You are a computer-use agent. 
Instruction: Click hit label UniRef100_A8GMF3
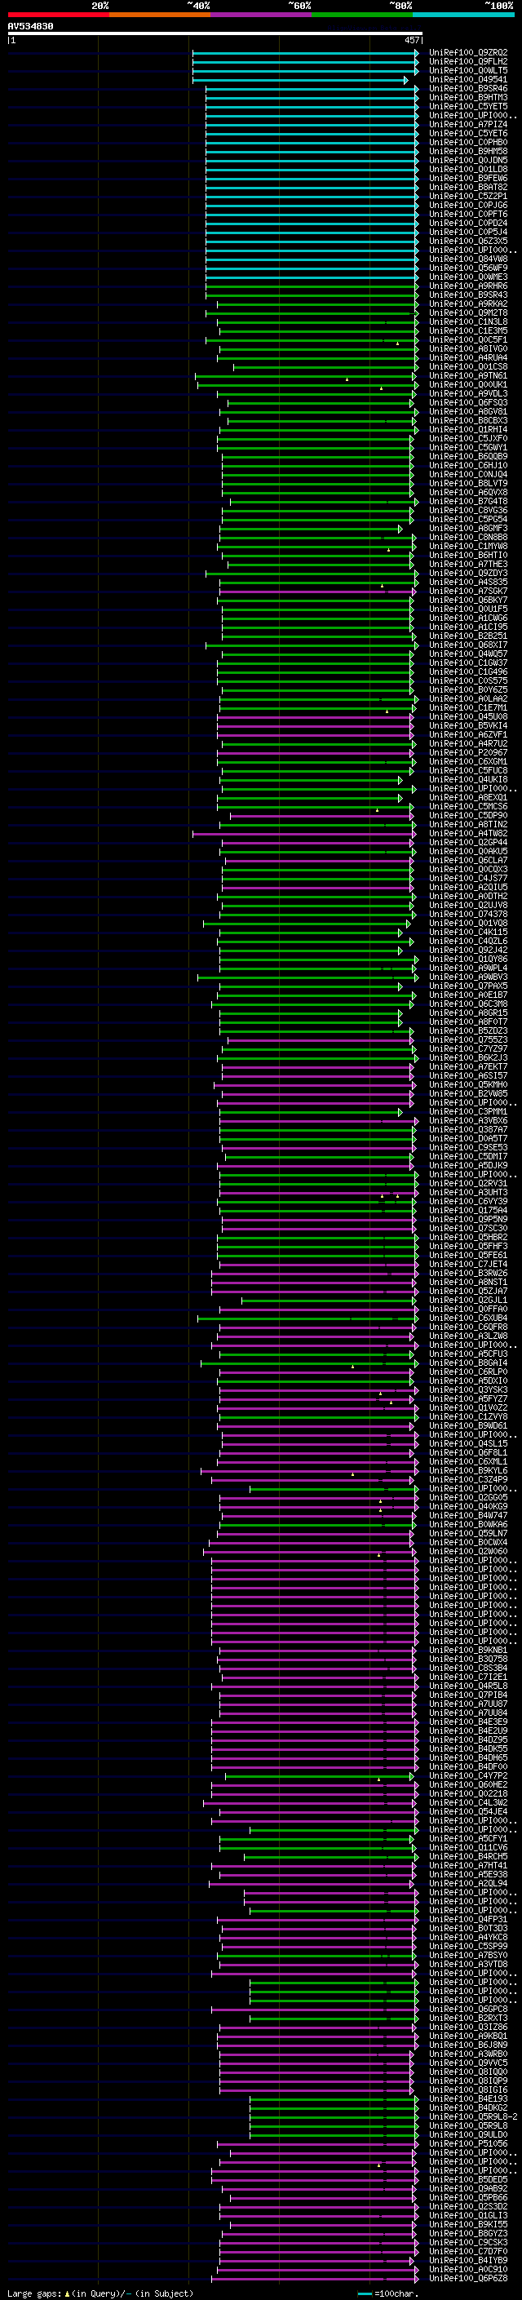click(468, 529)
